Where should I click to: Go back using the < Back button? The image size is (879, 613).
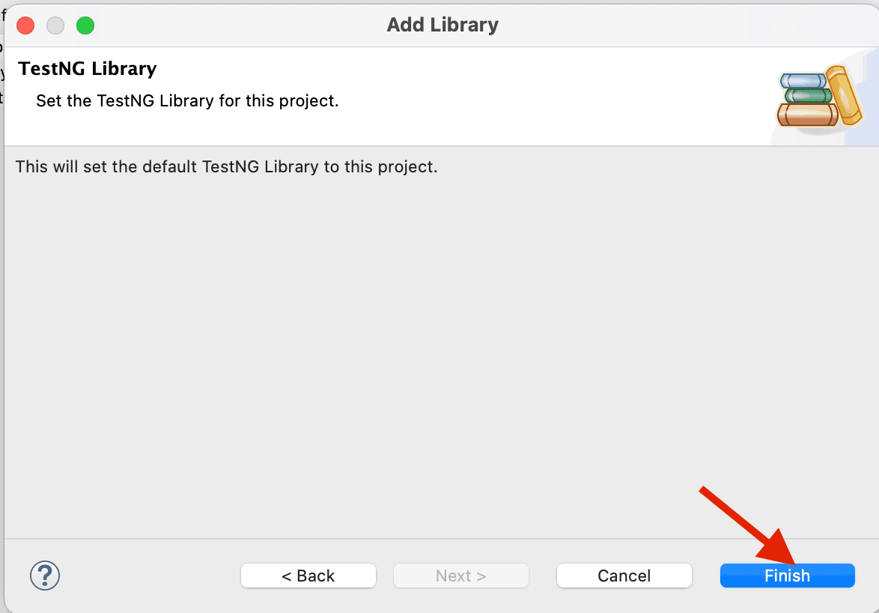click(x=308, y=576)
